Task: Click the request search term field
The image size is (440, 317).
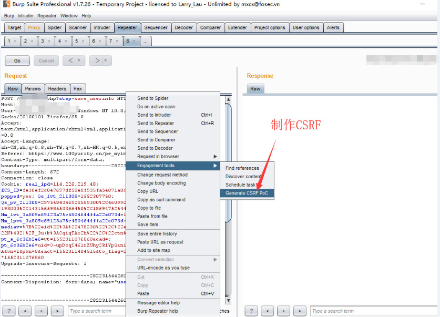Action: click(x=97, y=311)
